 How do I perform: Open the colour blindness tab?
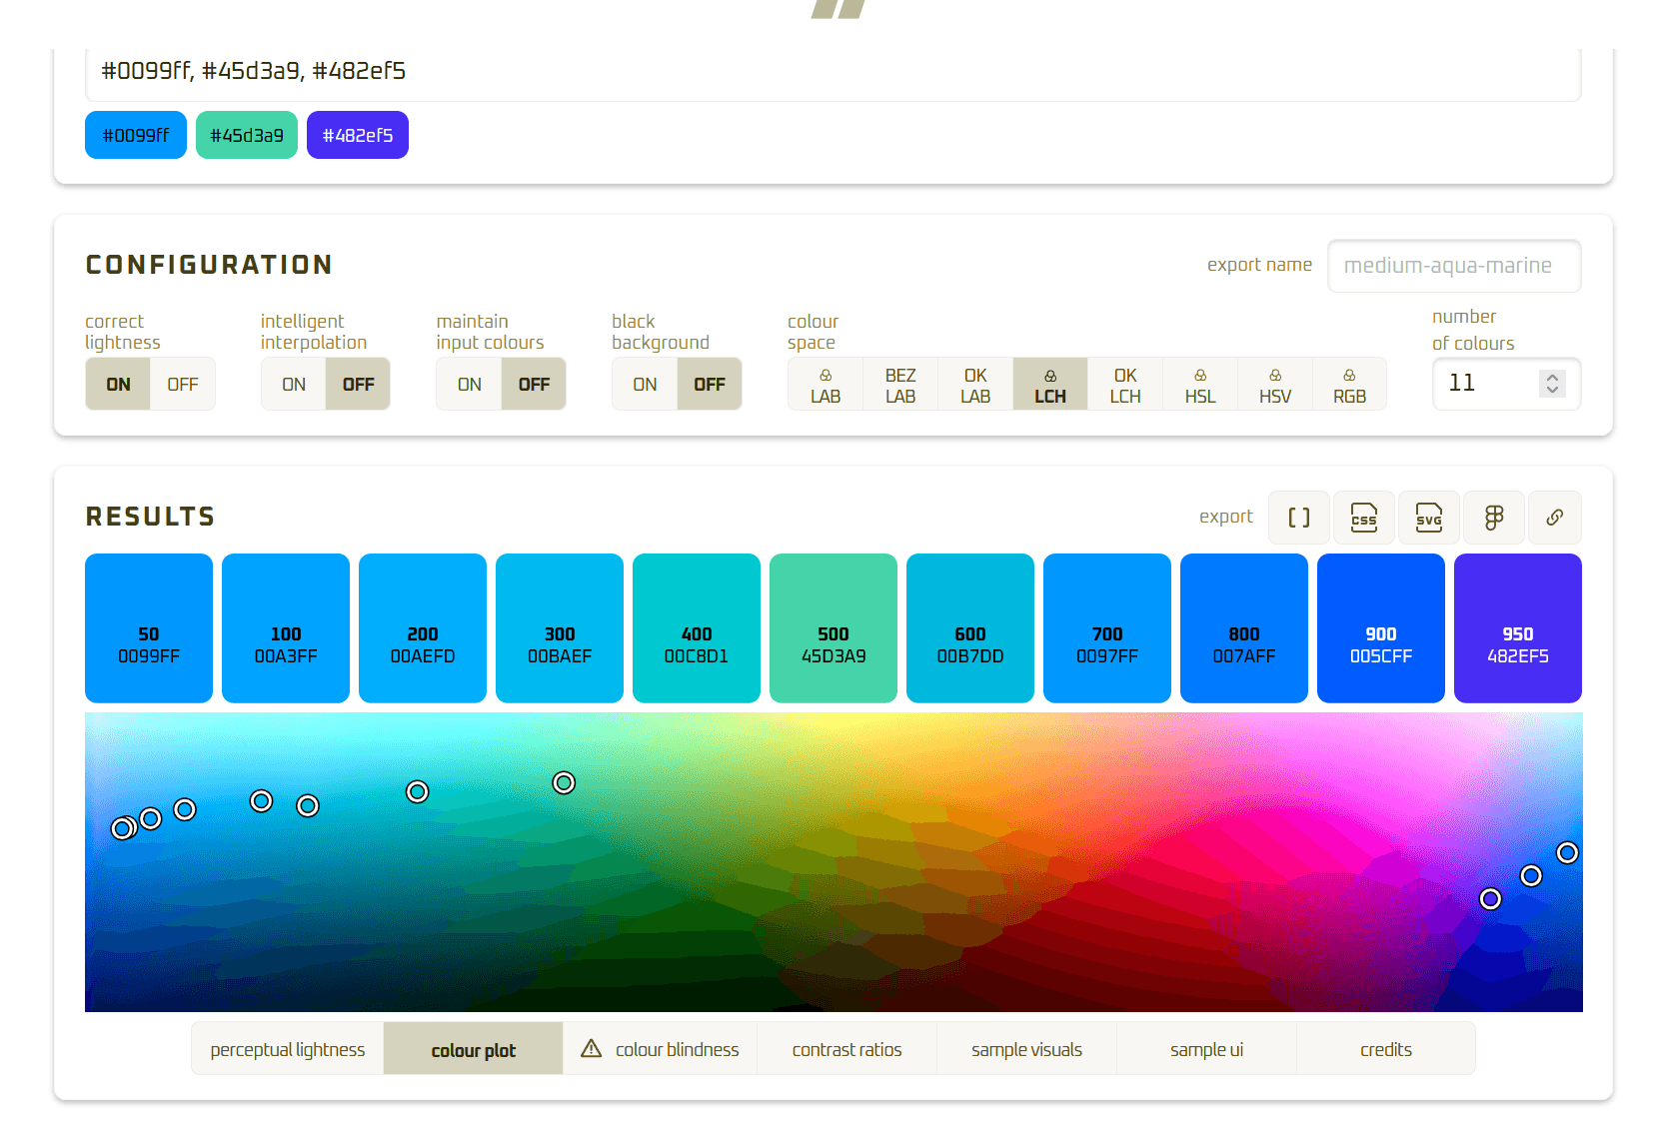661,1048
